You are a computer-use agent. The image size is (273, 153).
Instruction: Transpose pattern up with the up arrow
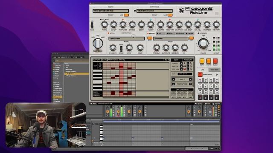coord(174,84)
